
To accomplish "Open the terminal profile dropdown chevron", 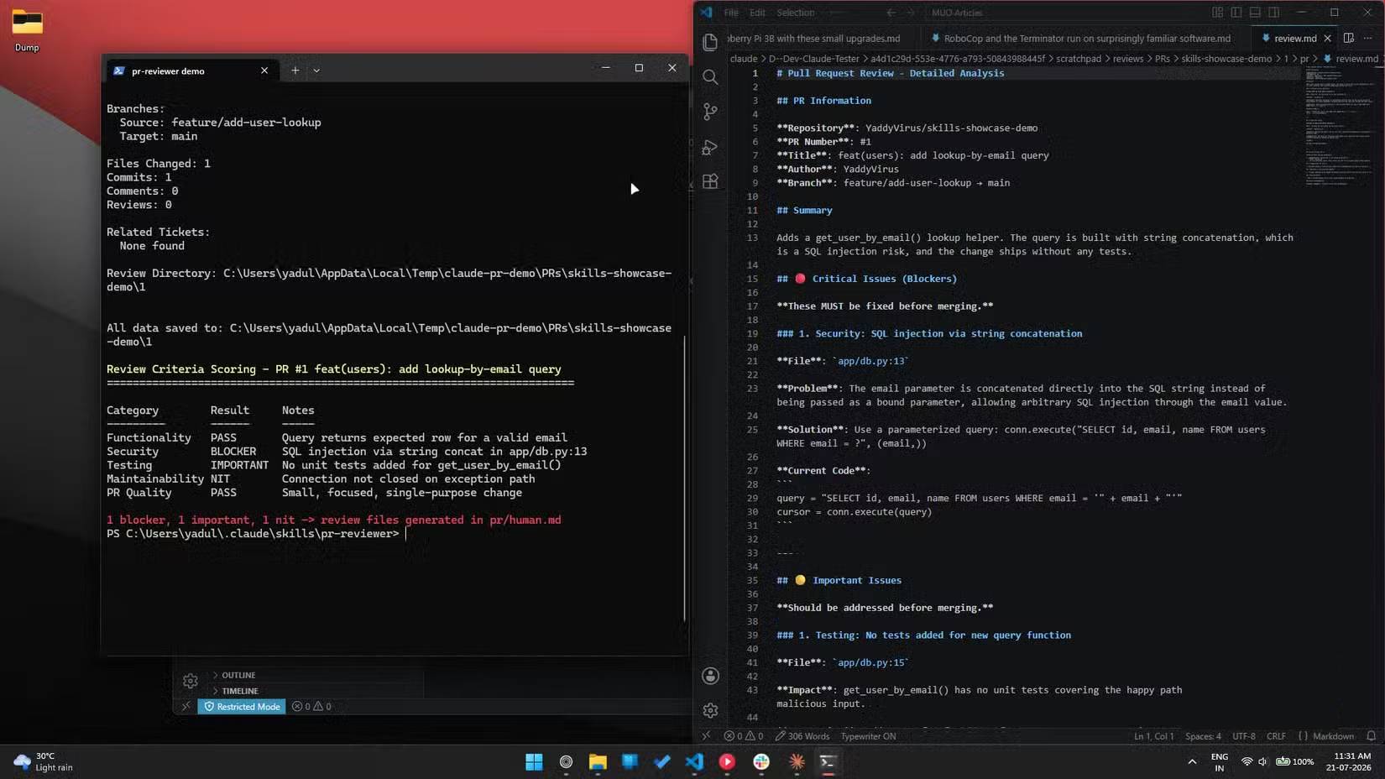I will [x=316, y=71].
